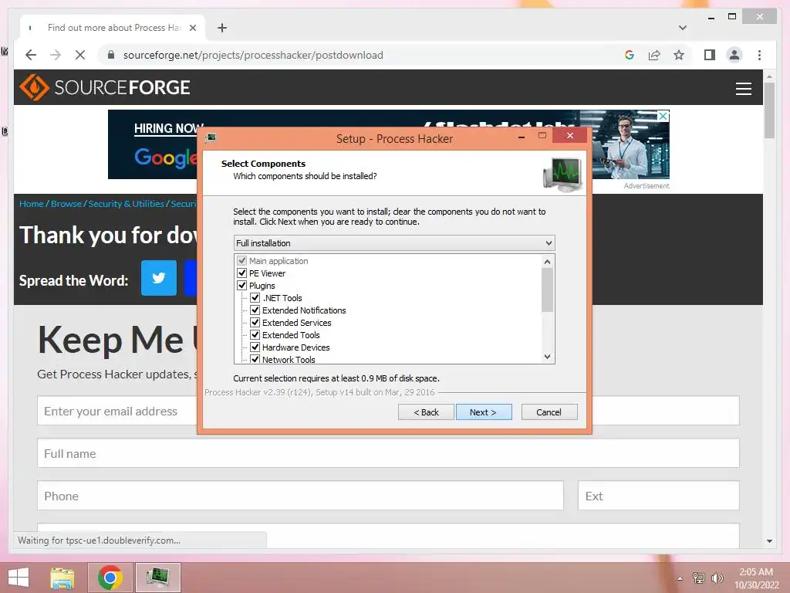The image size is (790, 593).
Task: Bookmark this page with star icon
Action: coord(679,55)
